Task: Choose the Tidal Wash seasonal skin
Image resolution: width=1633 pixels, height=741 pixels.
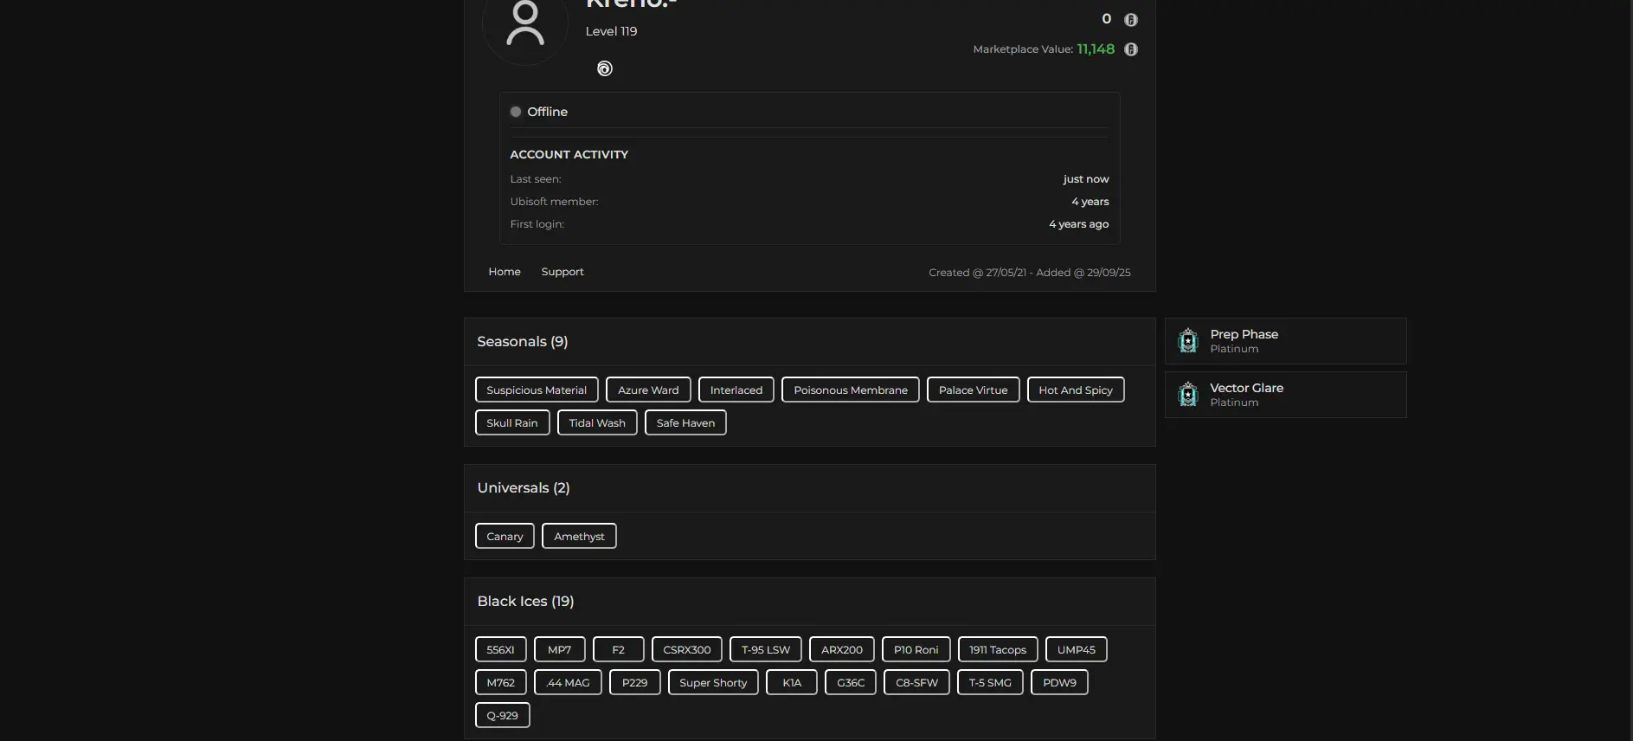Action: [x=597, y=423]
